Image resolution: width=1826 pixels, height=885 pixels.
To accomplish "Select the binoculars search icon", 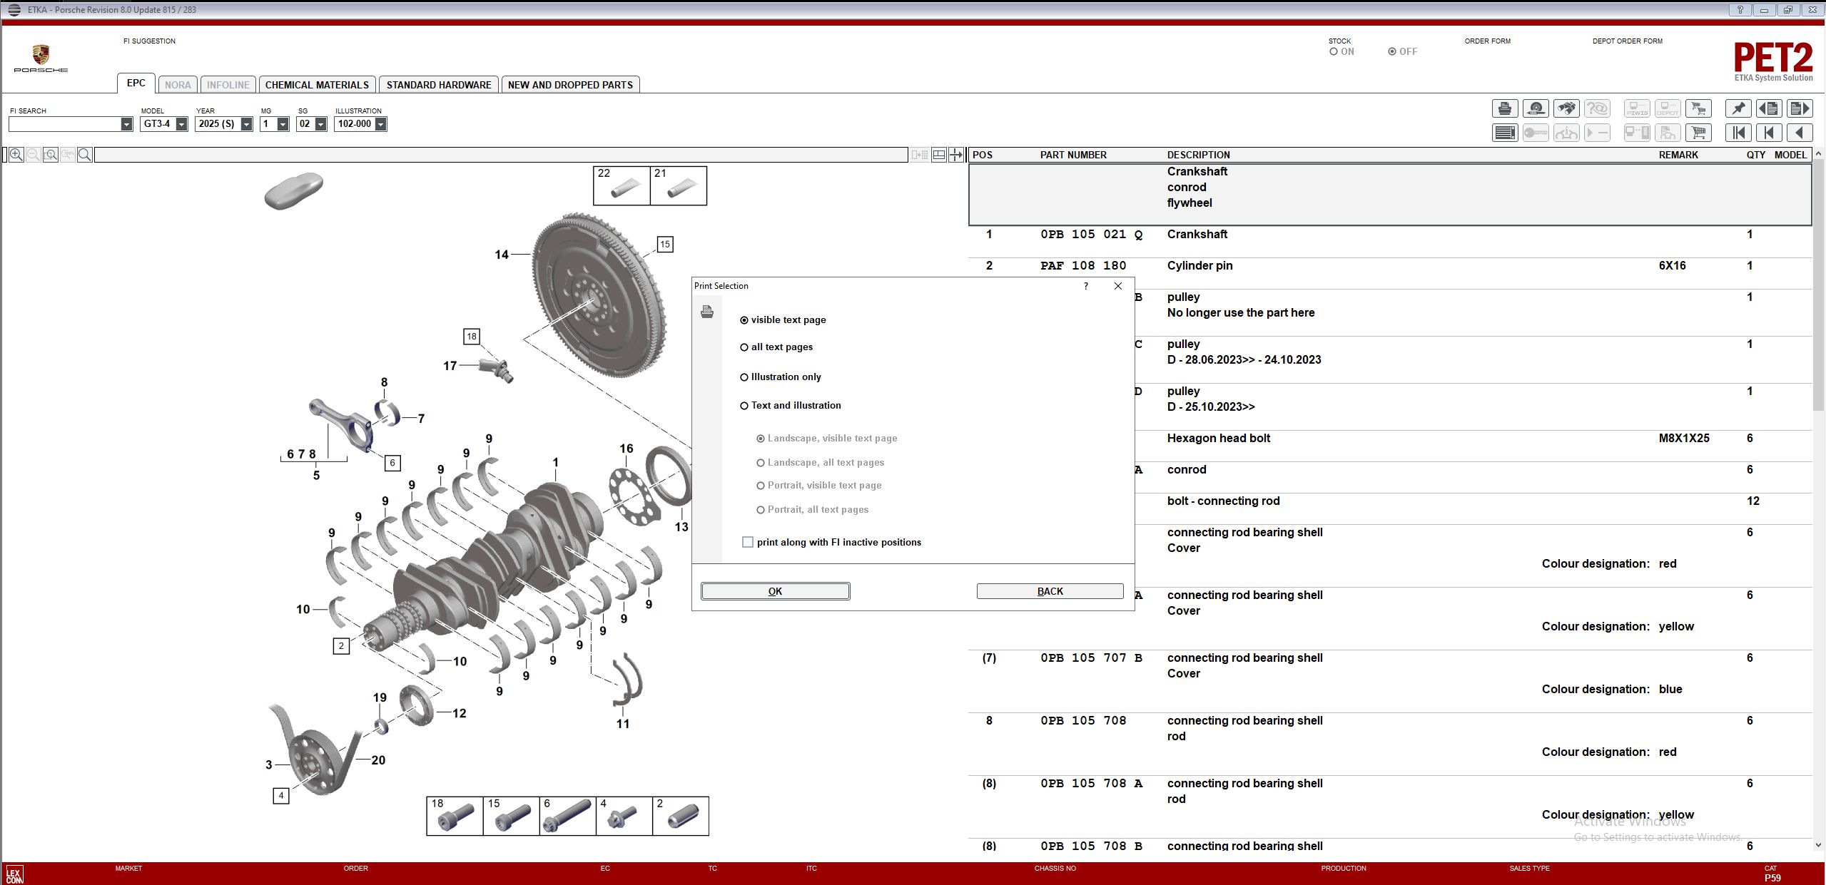I will (1566, 108).
